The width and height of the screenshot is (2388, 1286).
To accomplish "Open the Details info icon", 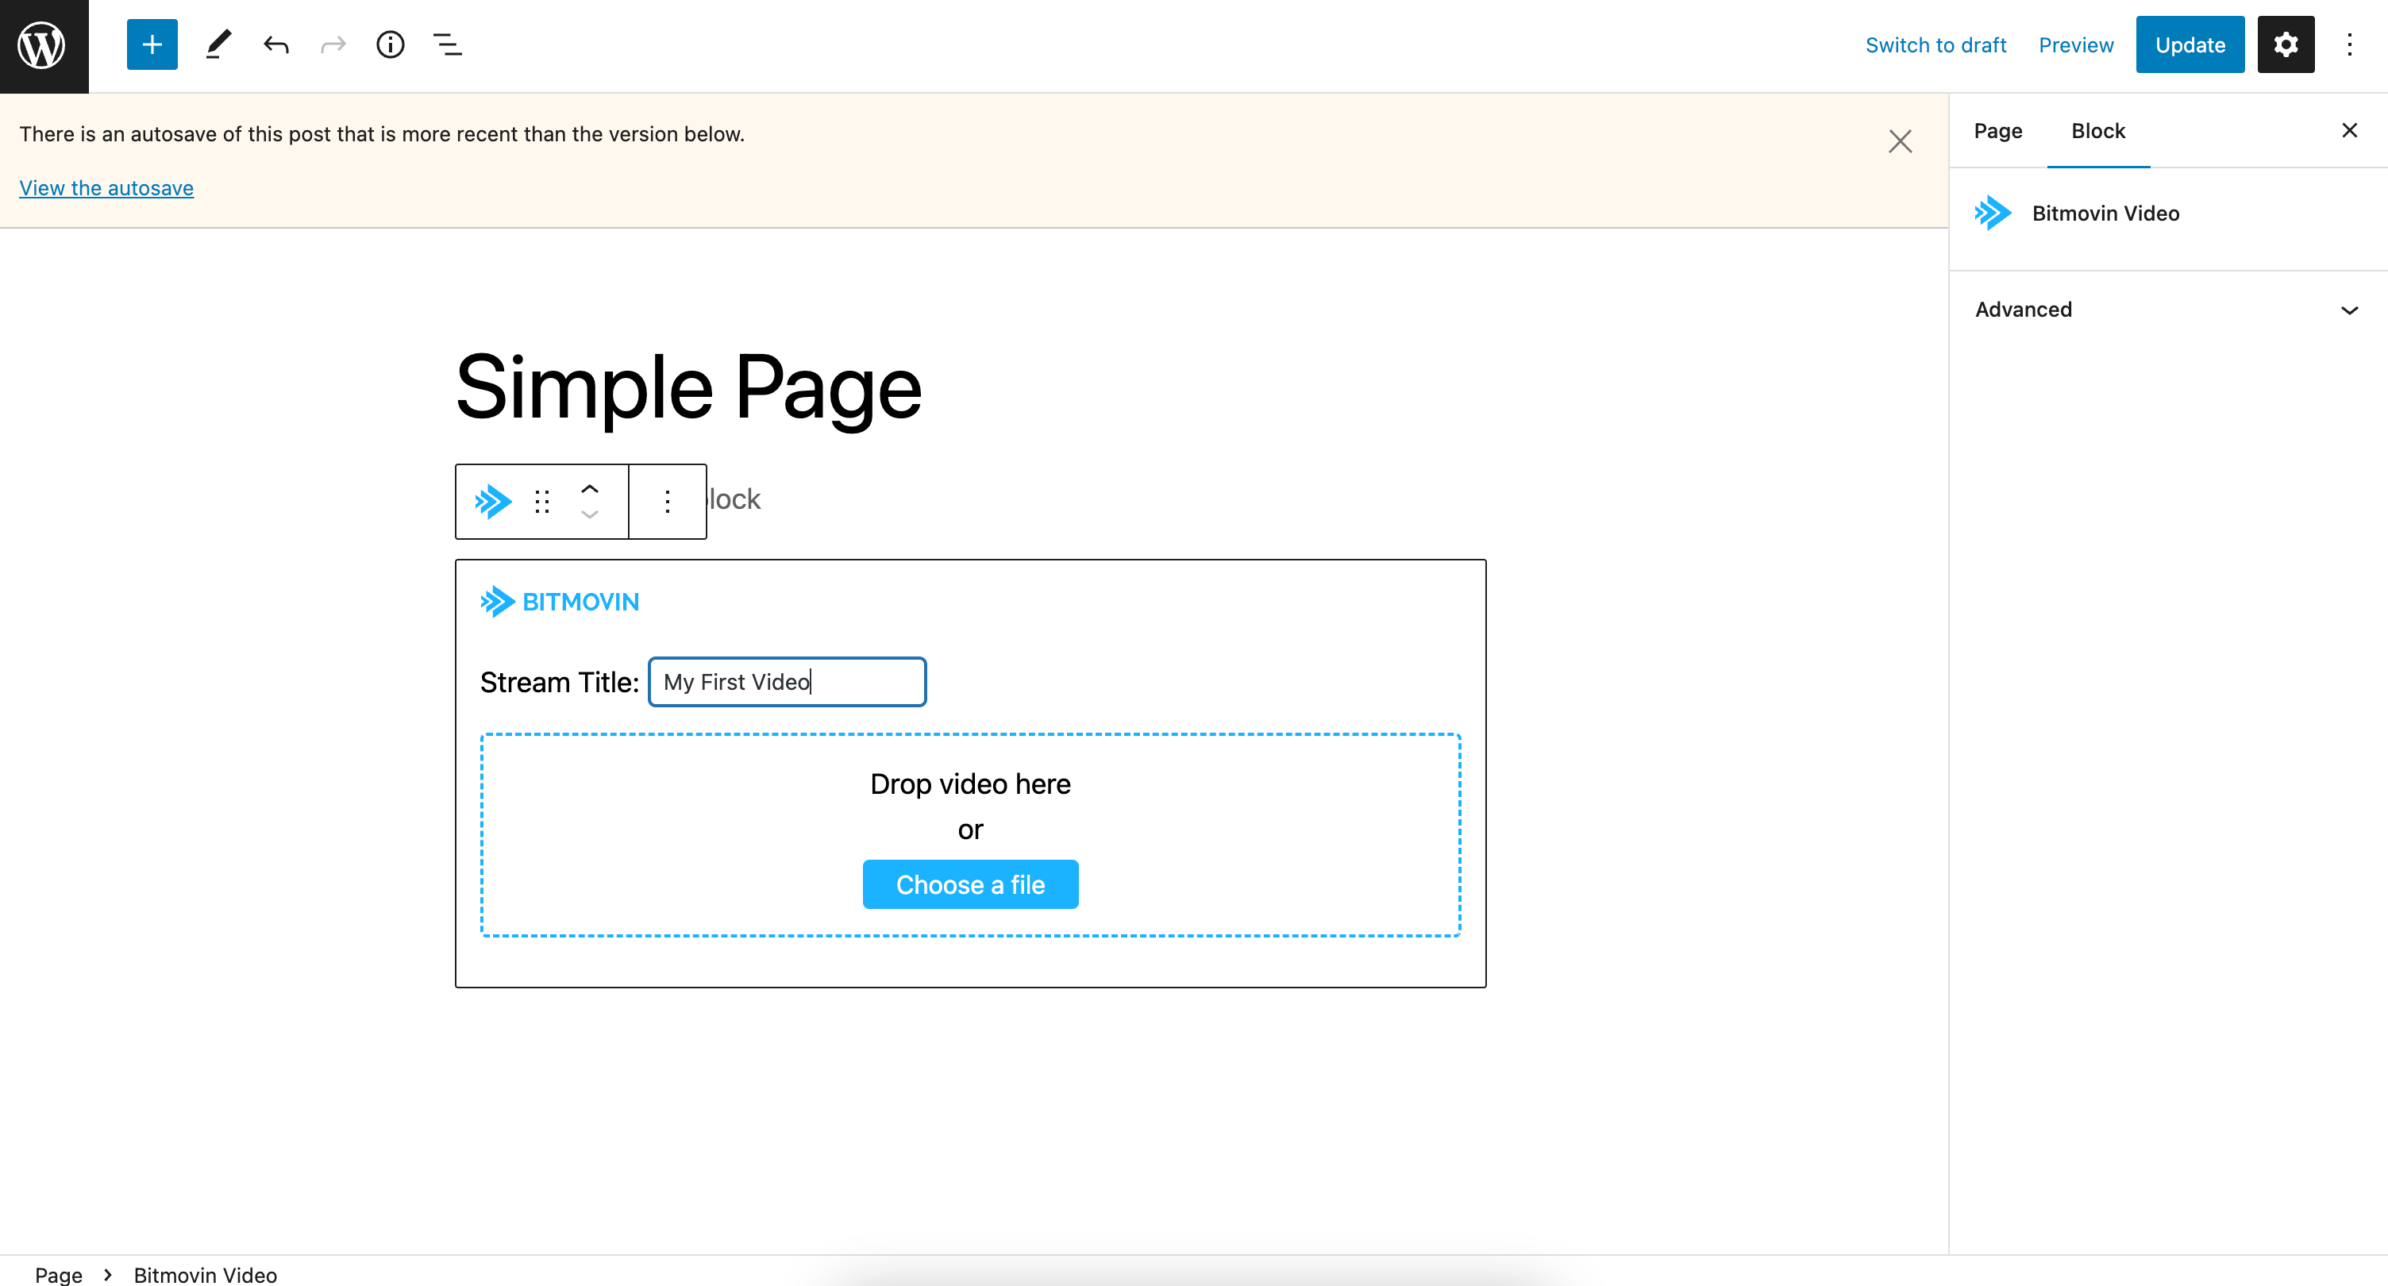I will (x=391, y=44).
